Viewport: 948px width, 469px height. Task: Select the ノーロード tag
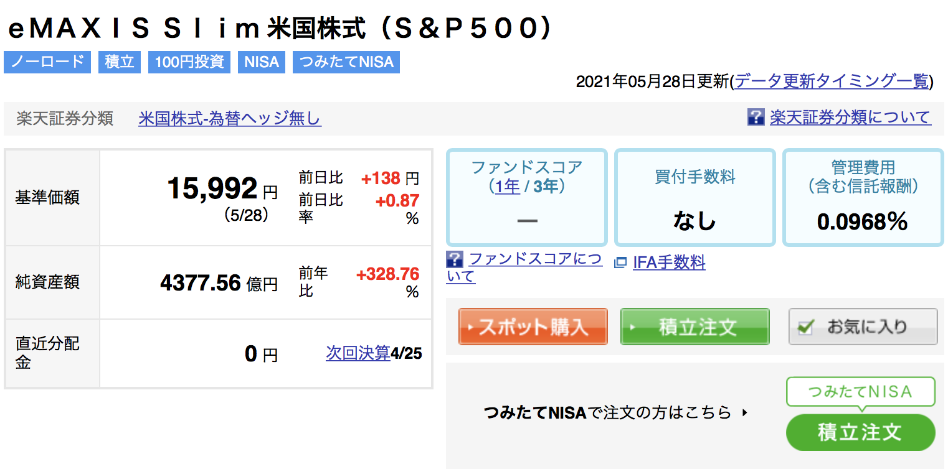(47, 62)
